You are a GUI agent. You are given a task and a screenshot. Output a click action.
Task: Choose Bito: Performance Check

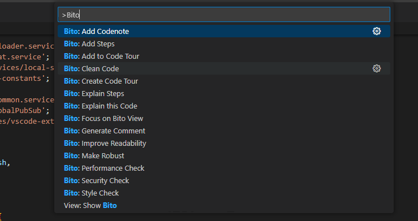coord(224,168)
